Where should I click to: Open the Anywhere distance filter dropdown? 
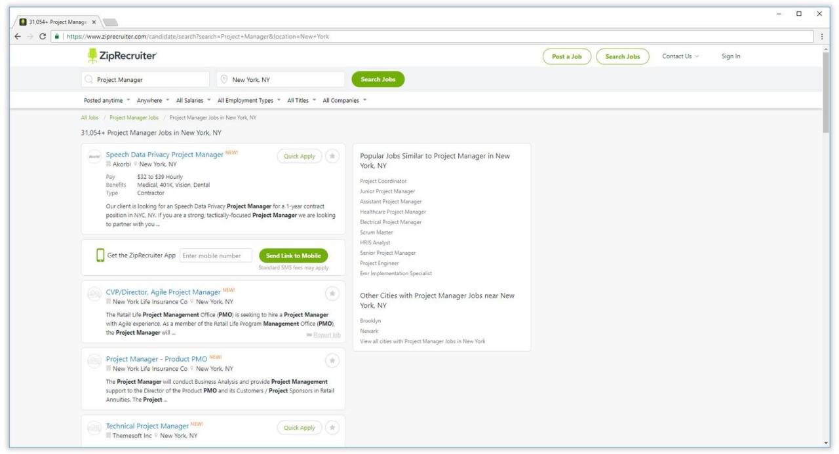click(153, 100)
